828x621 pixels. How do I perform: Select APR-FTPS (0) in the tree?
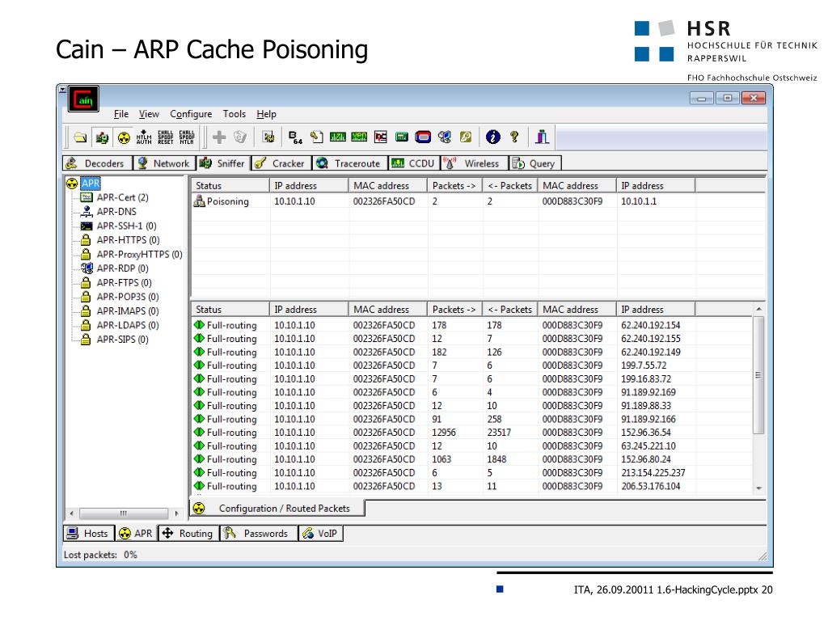click(124, 283)
